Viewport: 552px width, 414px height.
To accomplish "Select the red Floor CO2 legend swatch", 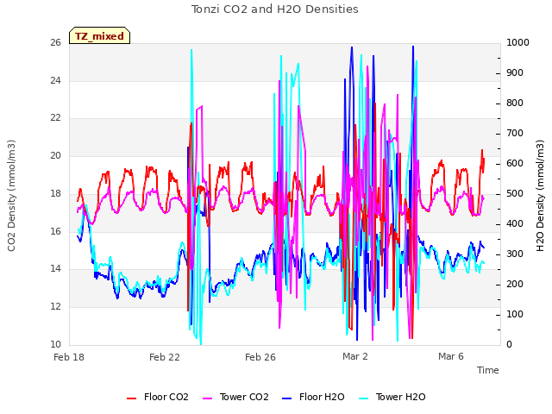I will coord(132,398).
